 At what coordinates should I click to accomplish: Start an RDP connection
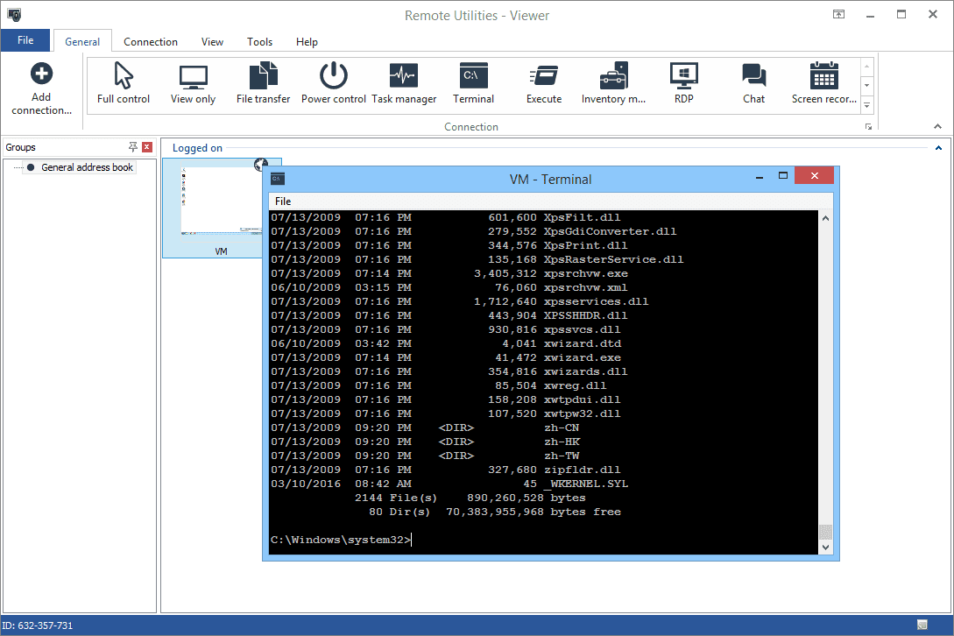click(x=683, y=77)
